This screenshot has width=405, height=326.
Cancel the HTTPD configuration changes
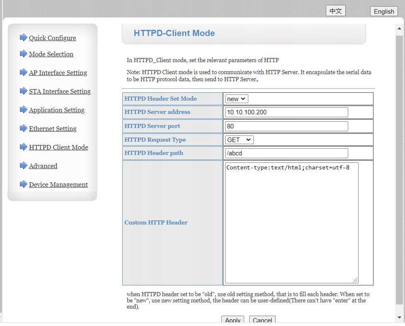click(262, 320)
